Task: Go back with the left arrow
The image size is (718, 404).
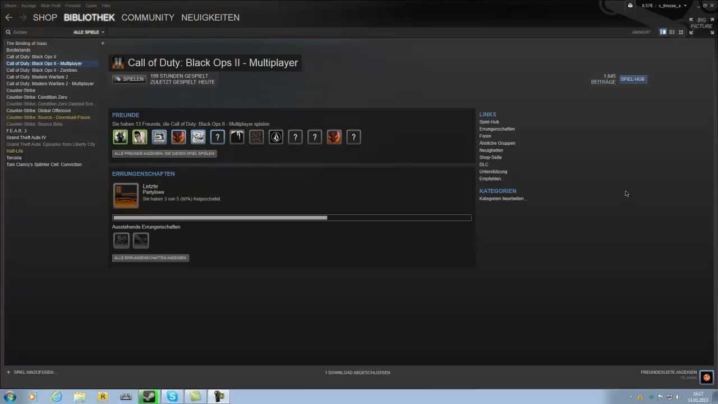Action: click(8, 17)
